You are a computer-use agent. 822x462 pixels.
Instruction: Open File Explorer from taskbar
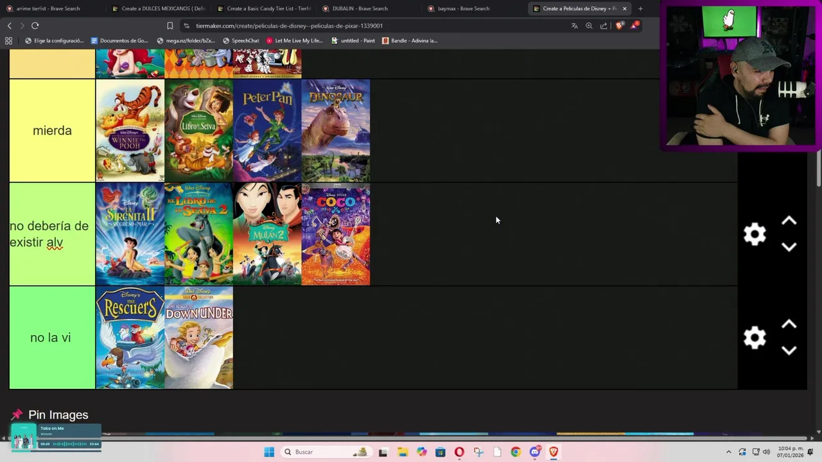[402, 452]
